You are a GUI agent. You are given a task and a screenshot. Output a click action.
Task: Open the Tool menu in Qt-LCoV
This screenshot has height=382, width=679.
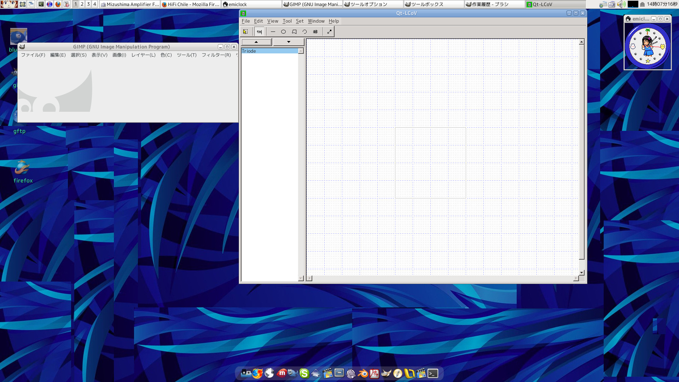[287, 21]
